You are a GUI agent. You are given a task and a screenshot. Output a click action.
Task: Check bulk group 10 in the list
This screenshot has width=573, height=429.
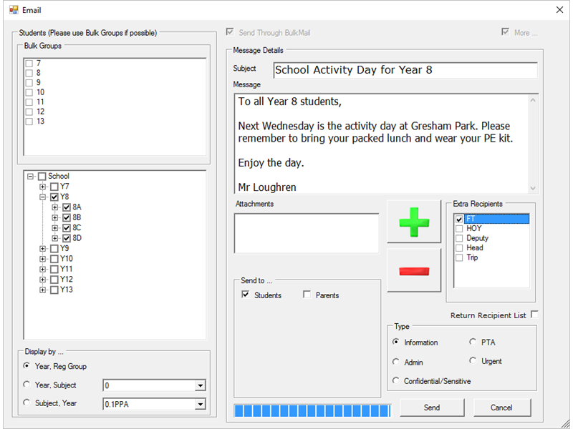pyautogui.click(x=29, y=92)
